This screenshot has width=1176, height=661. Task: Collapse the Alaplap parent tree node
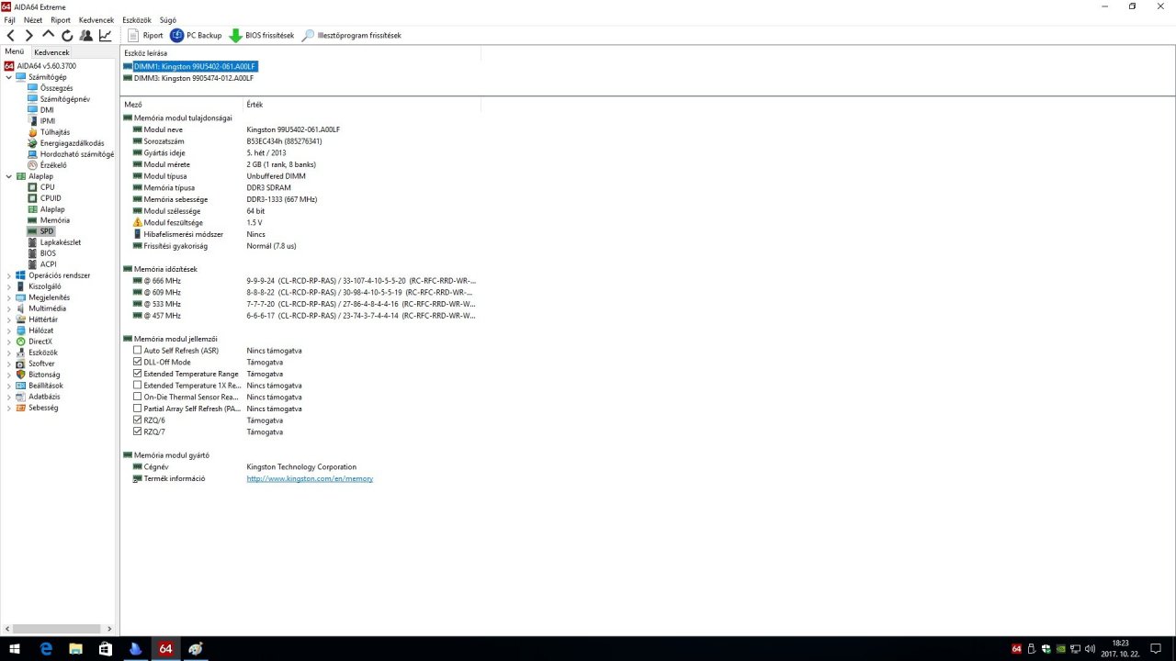coord(9,176)
